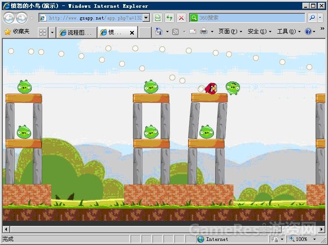Open the Help question-mark menu

pyautogui.click(x=310, y=32)
